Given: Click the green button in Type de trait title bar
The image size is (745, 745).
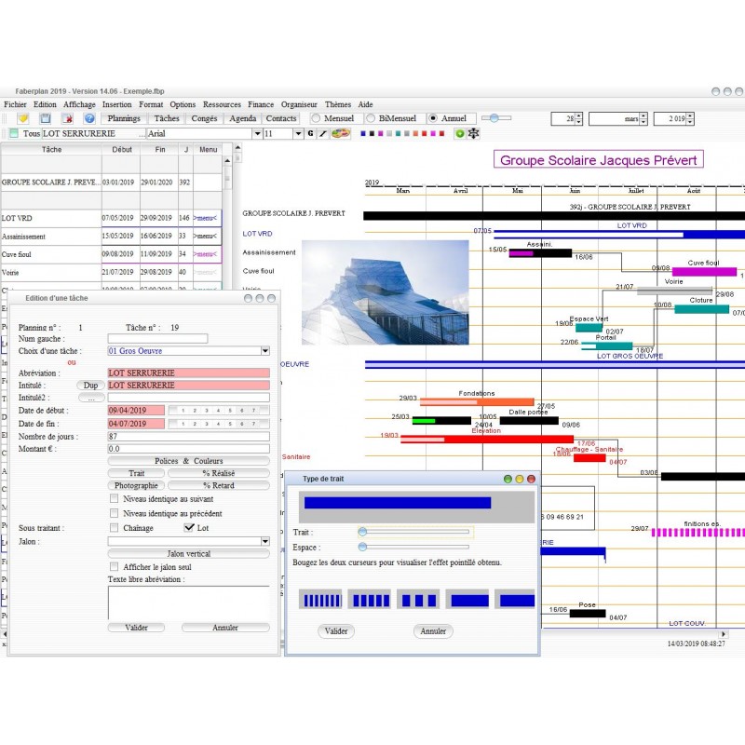Looking at the screenshot, I should [508, 479].
